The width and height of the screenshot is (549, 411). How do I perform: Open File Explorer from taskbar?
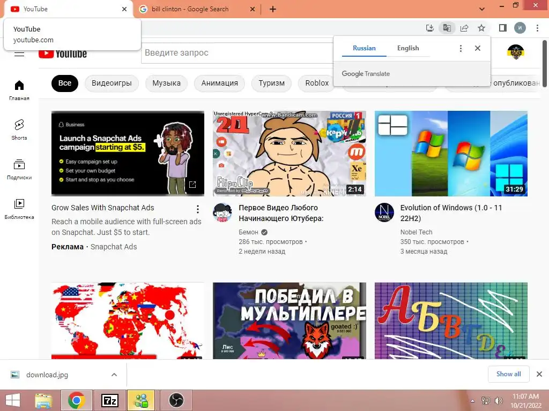[x=44, y=400]
